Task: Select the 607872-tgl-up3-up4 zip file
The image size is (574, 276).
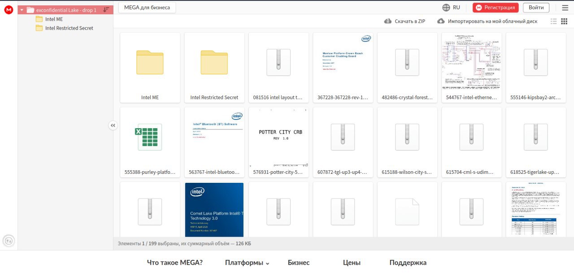Action: click(343, 142)
